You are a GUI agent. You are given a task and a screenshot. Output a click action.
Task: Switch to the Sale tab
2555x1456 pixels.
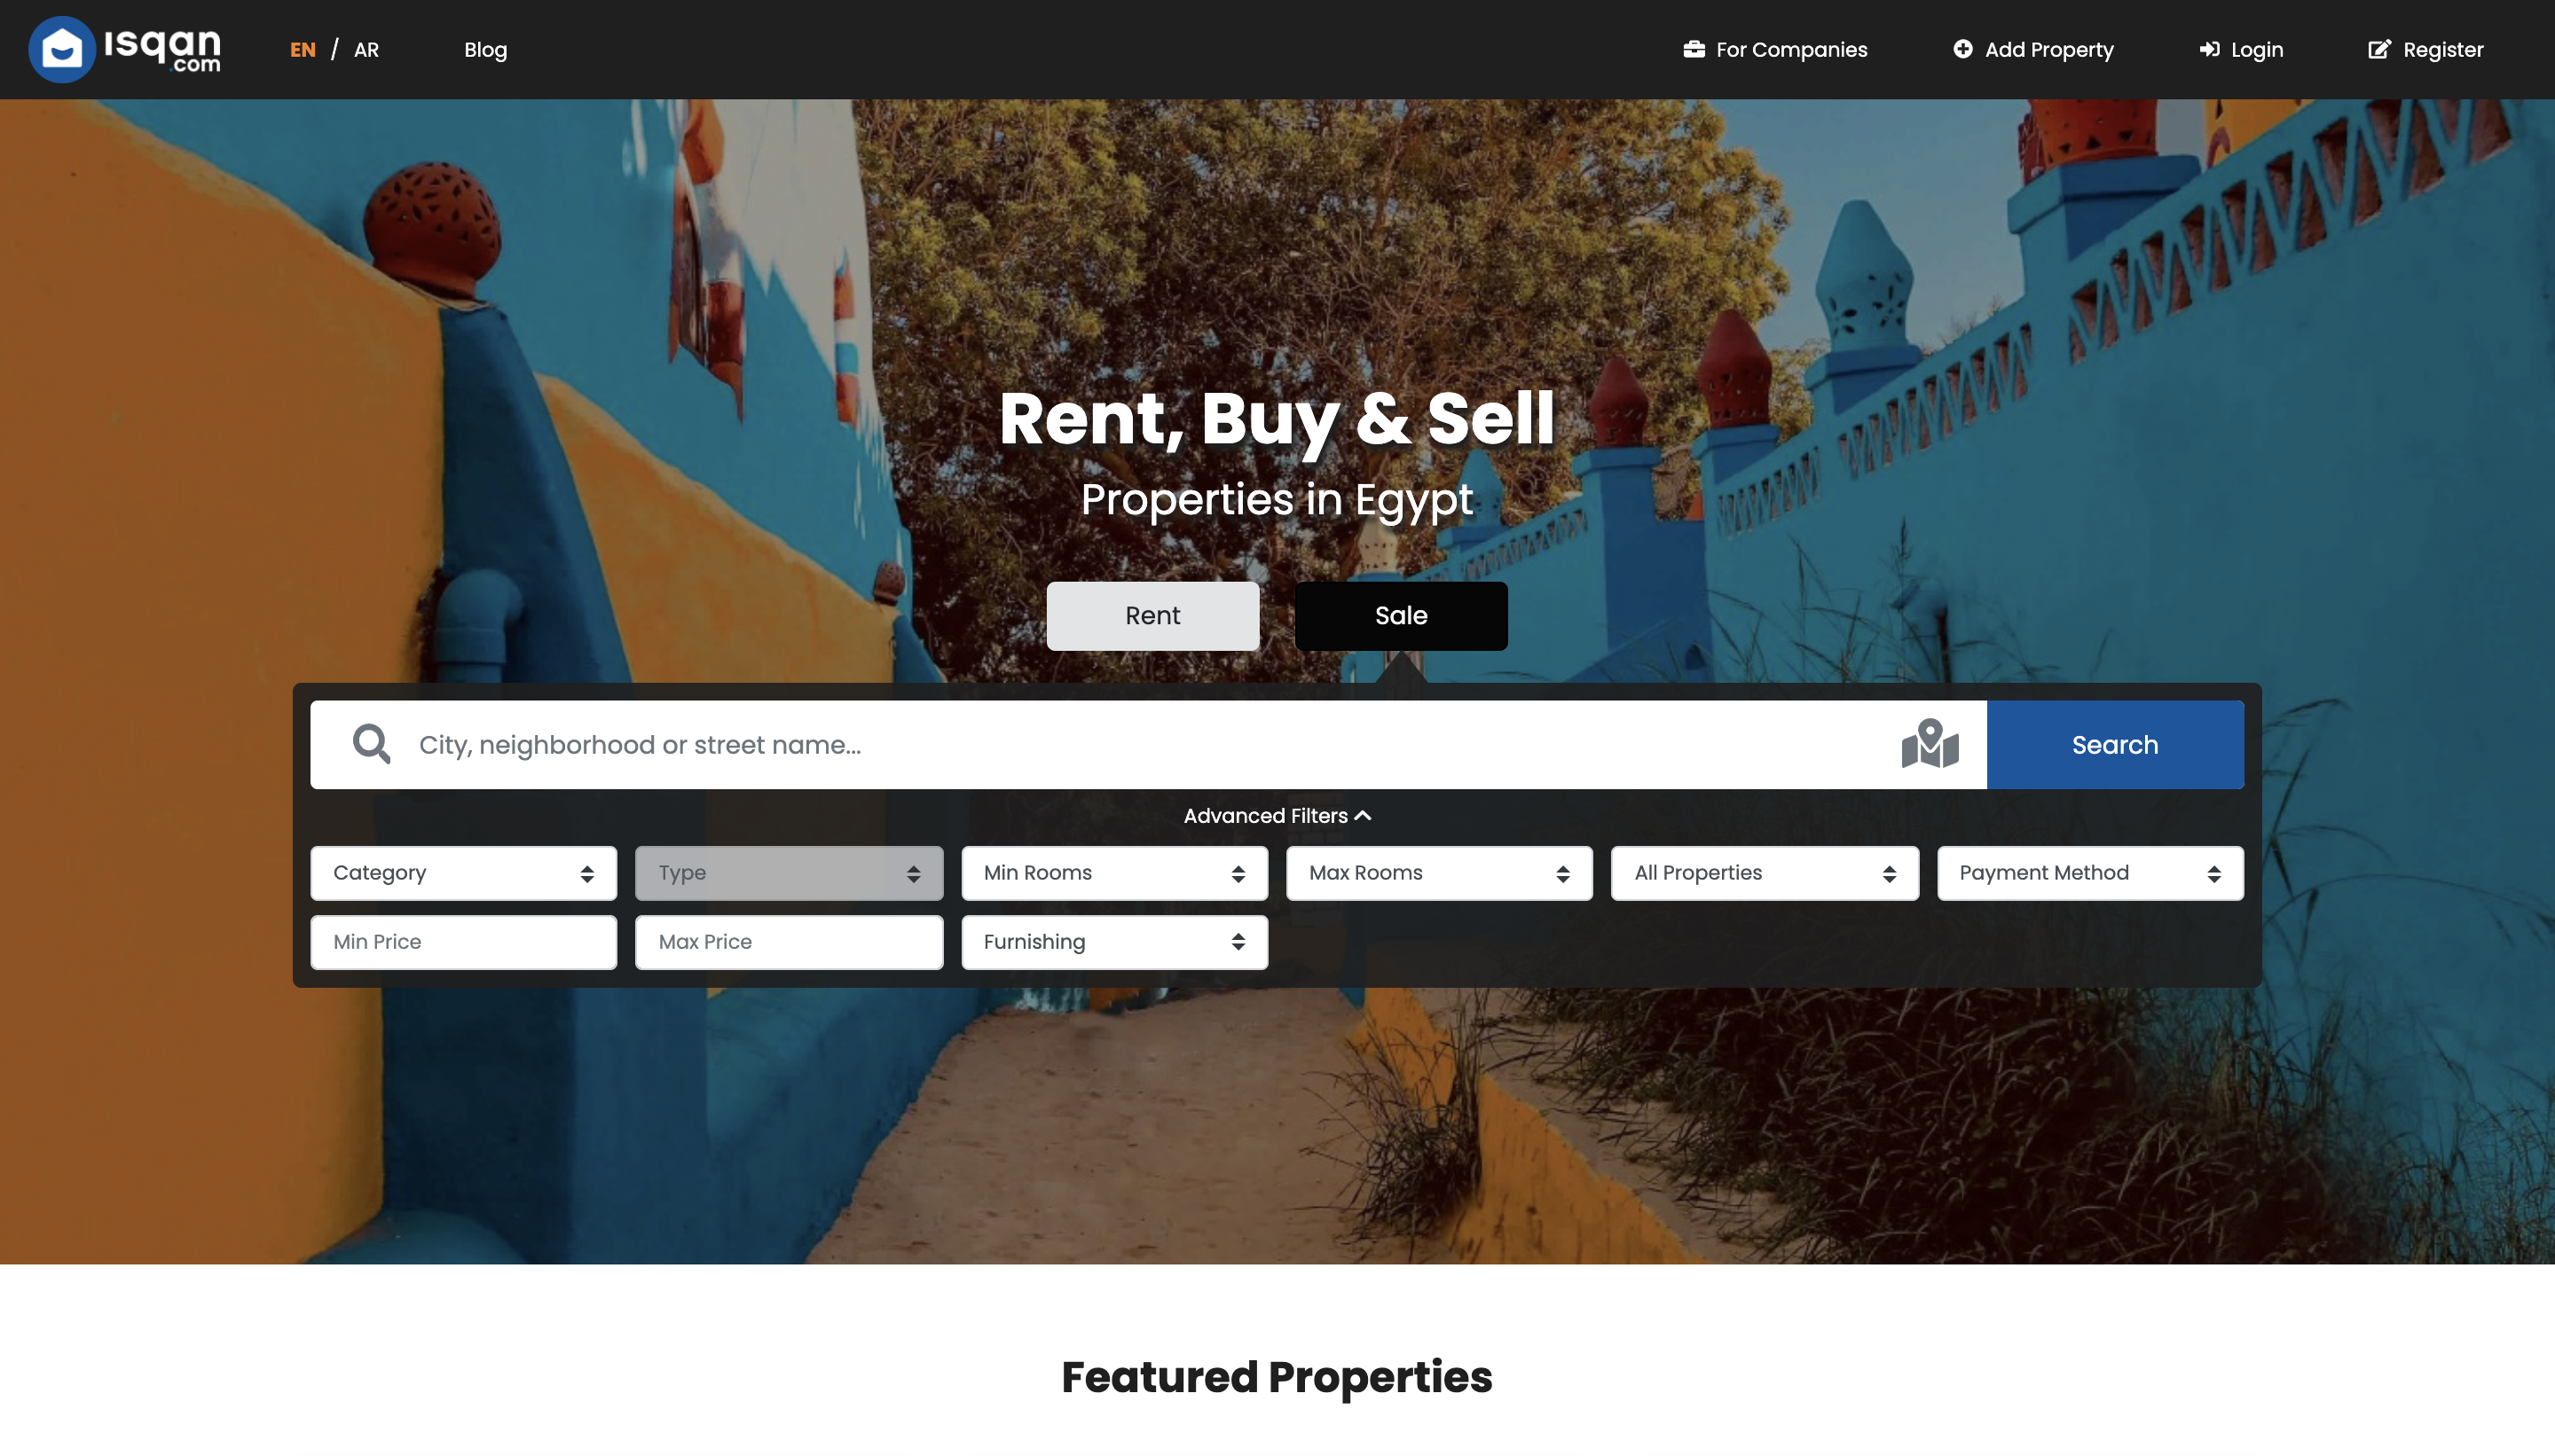[x=1400, y=615]
